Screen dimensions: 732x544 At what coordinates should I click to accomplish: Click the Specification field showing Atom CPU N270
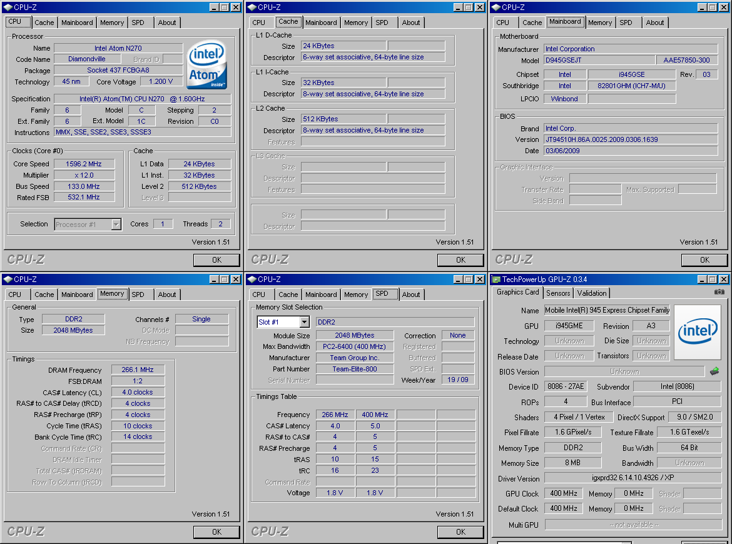point(143,99)
